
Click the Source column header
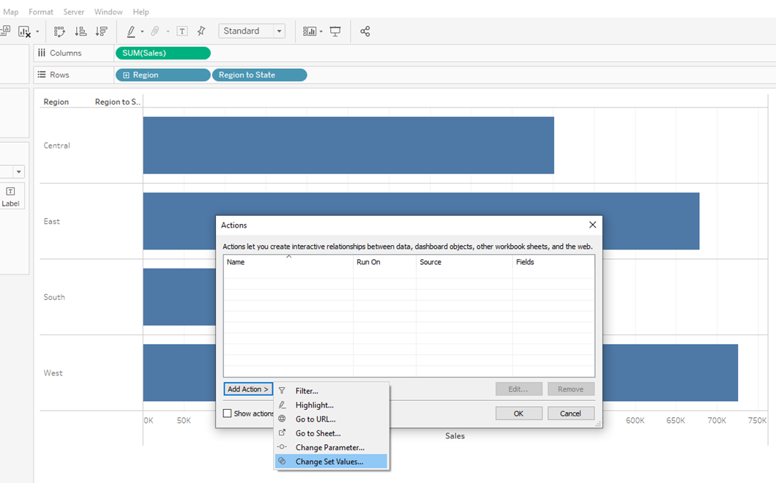464,262
